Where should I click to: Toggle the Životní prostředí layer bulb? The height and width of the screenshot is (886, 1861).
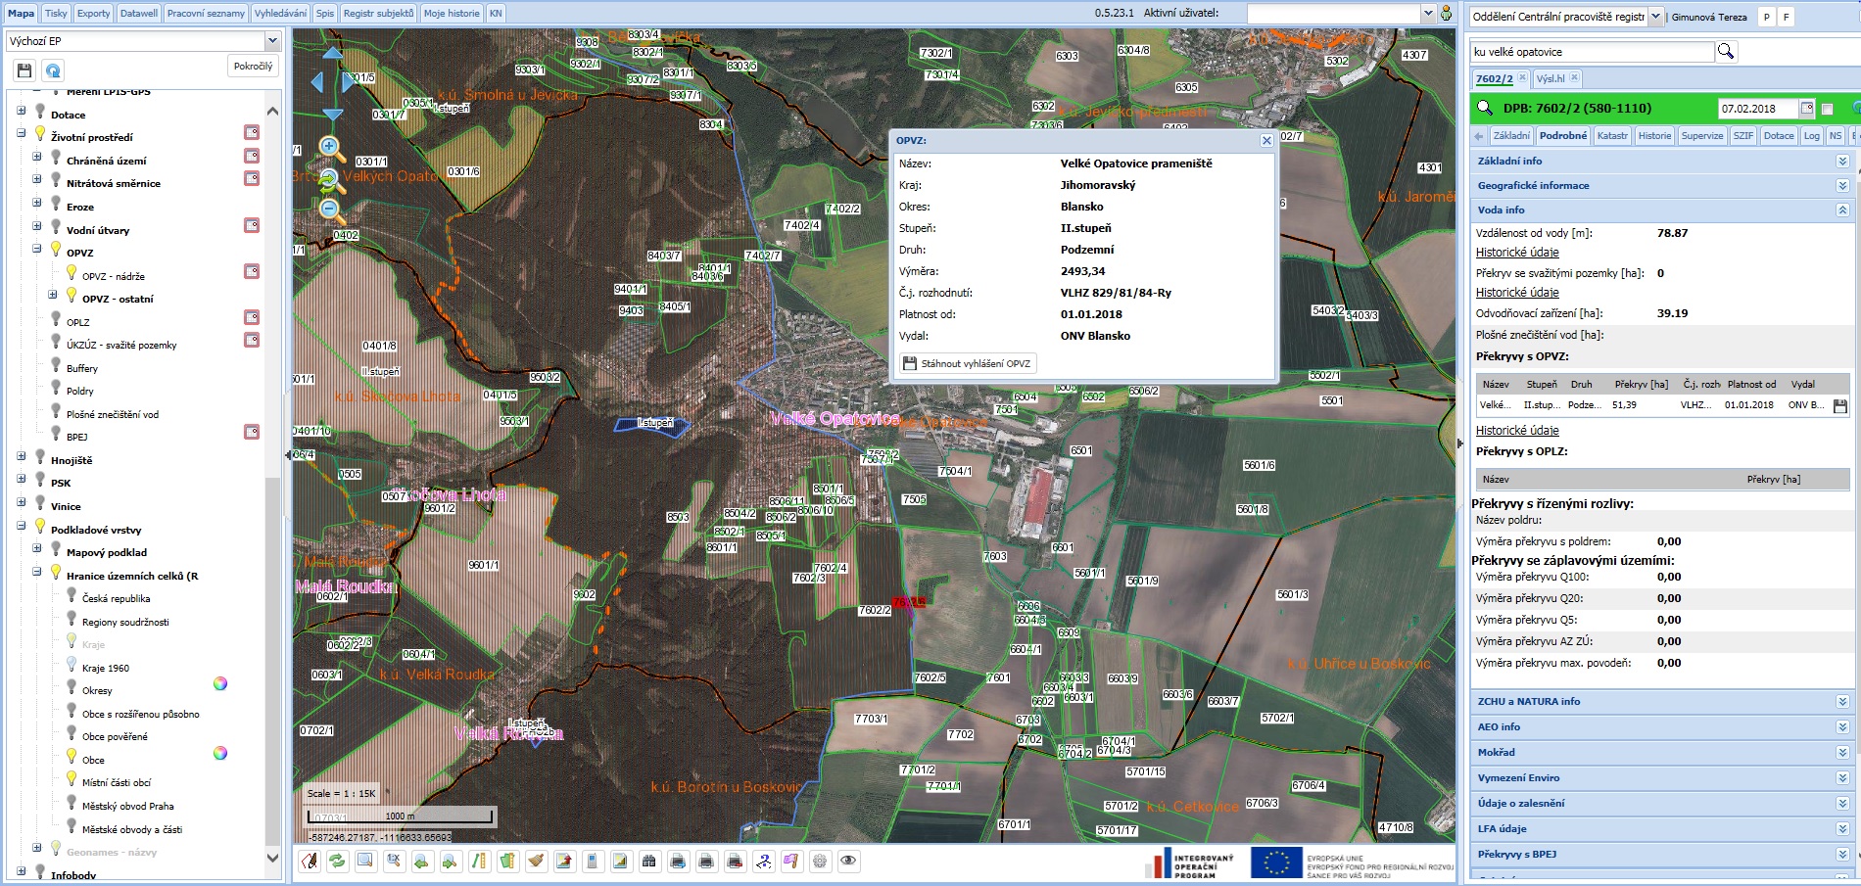40,135
